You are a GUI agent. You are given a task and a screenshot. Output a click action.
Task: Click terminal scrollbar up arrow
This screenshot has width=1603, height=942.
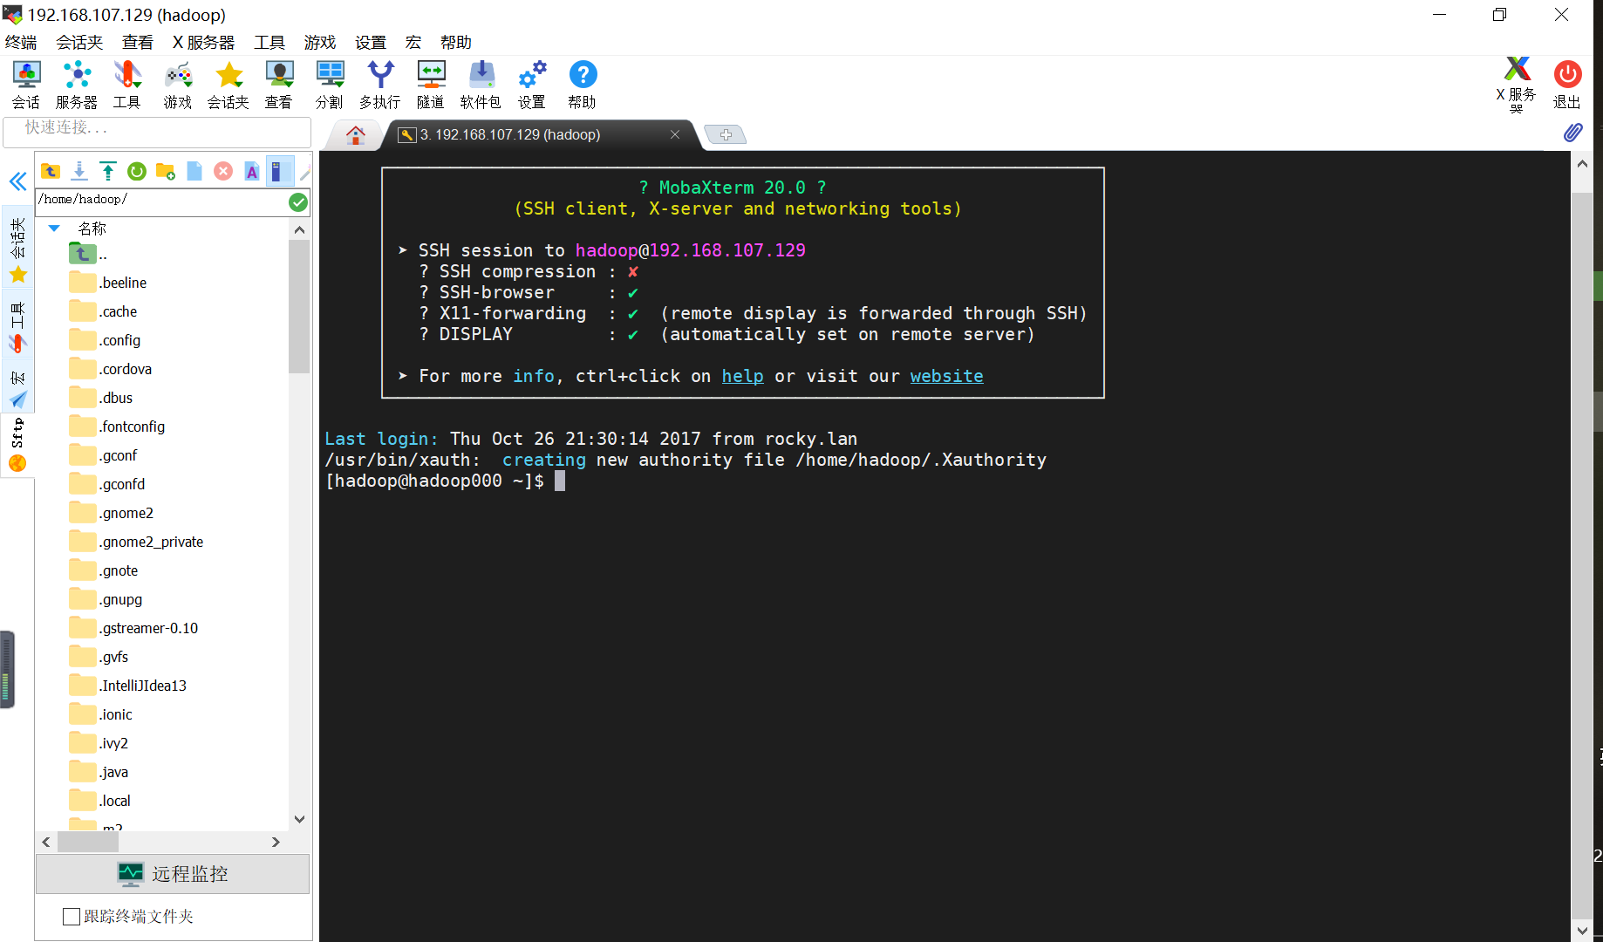pos(1582,163)
